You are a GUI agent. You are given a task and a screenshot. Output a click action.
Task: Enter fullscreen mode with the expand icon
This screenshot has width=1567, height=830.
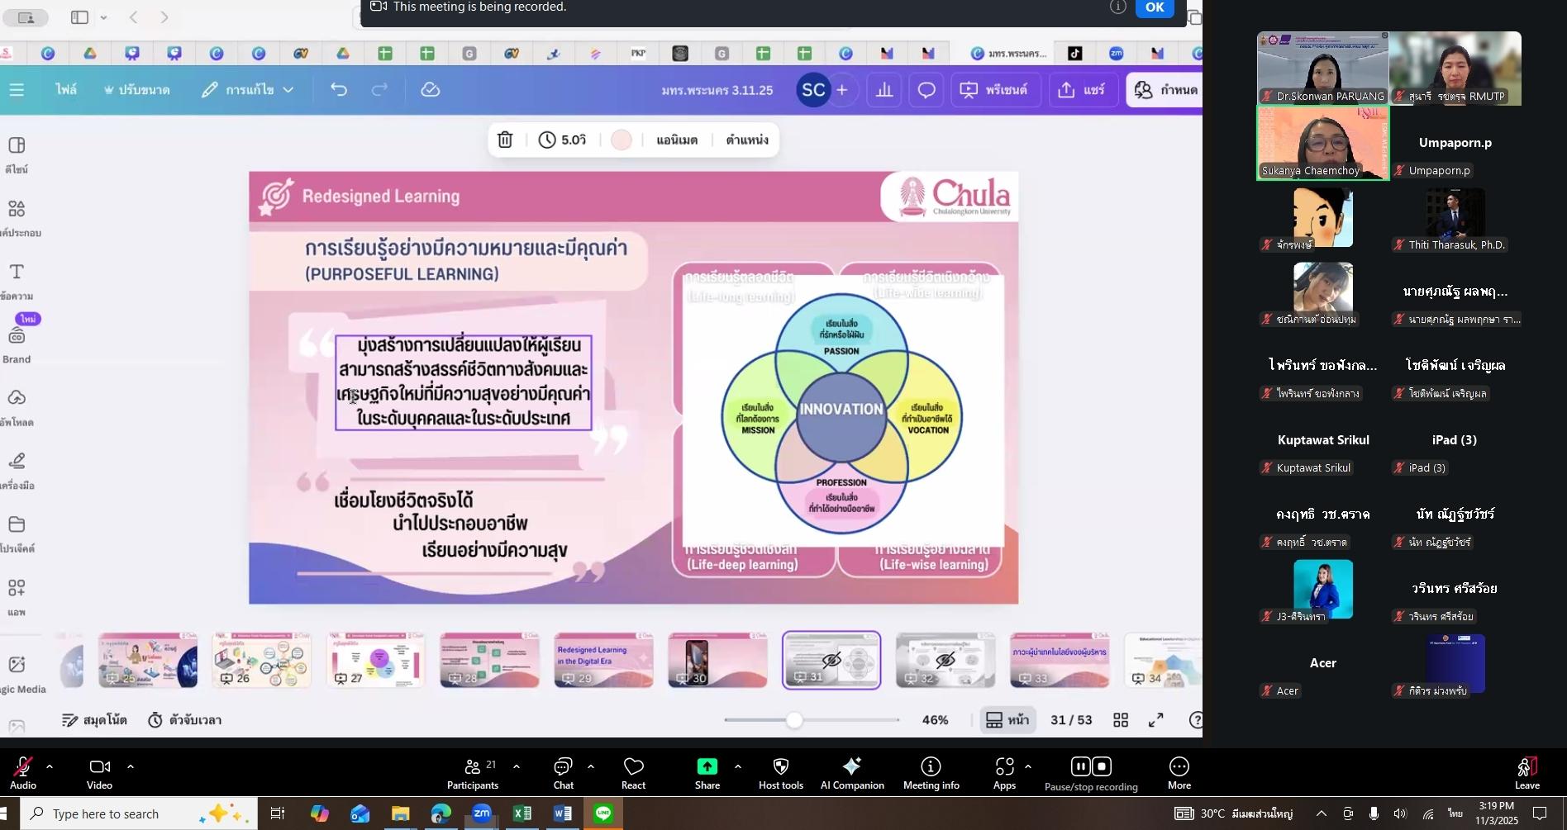(x=1156, y=720)
